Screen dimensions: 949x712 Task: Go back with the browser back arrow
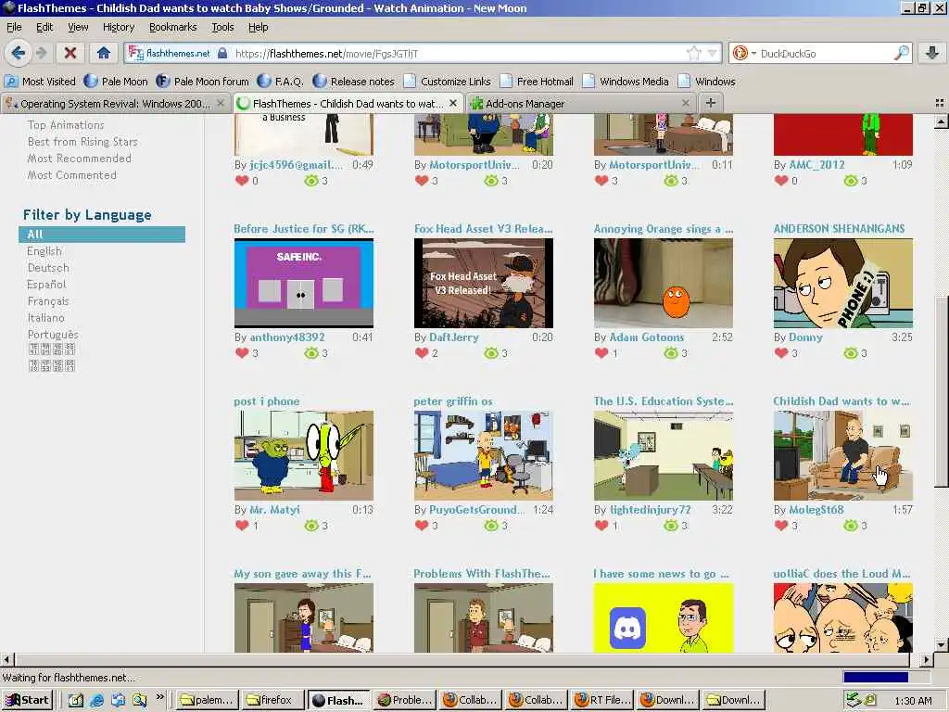coord(19,53)
